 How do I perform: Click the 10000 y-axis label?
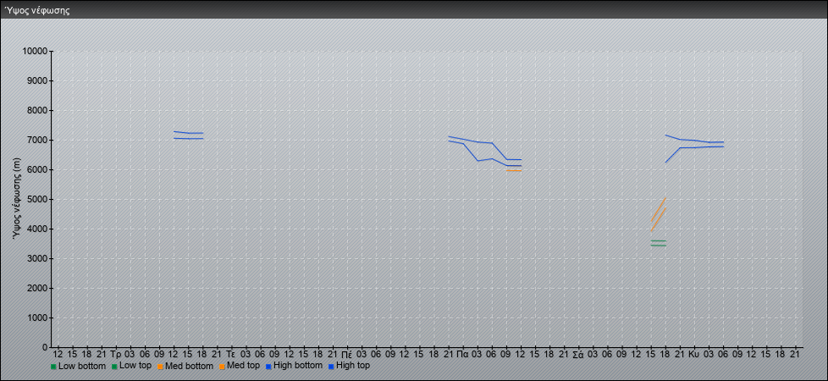(x=35, y=52)
